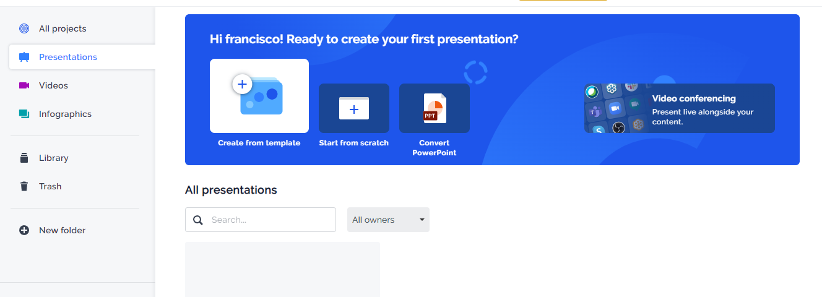
Task: Click Convert PowerPoint label
Action: (x=435, y=148)
